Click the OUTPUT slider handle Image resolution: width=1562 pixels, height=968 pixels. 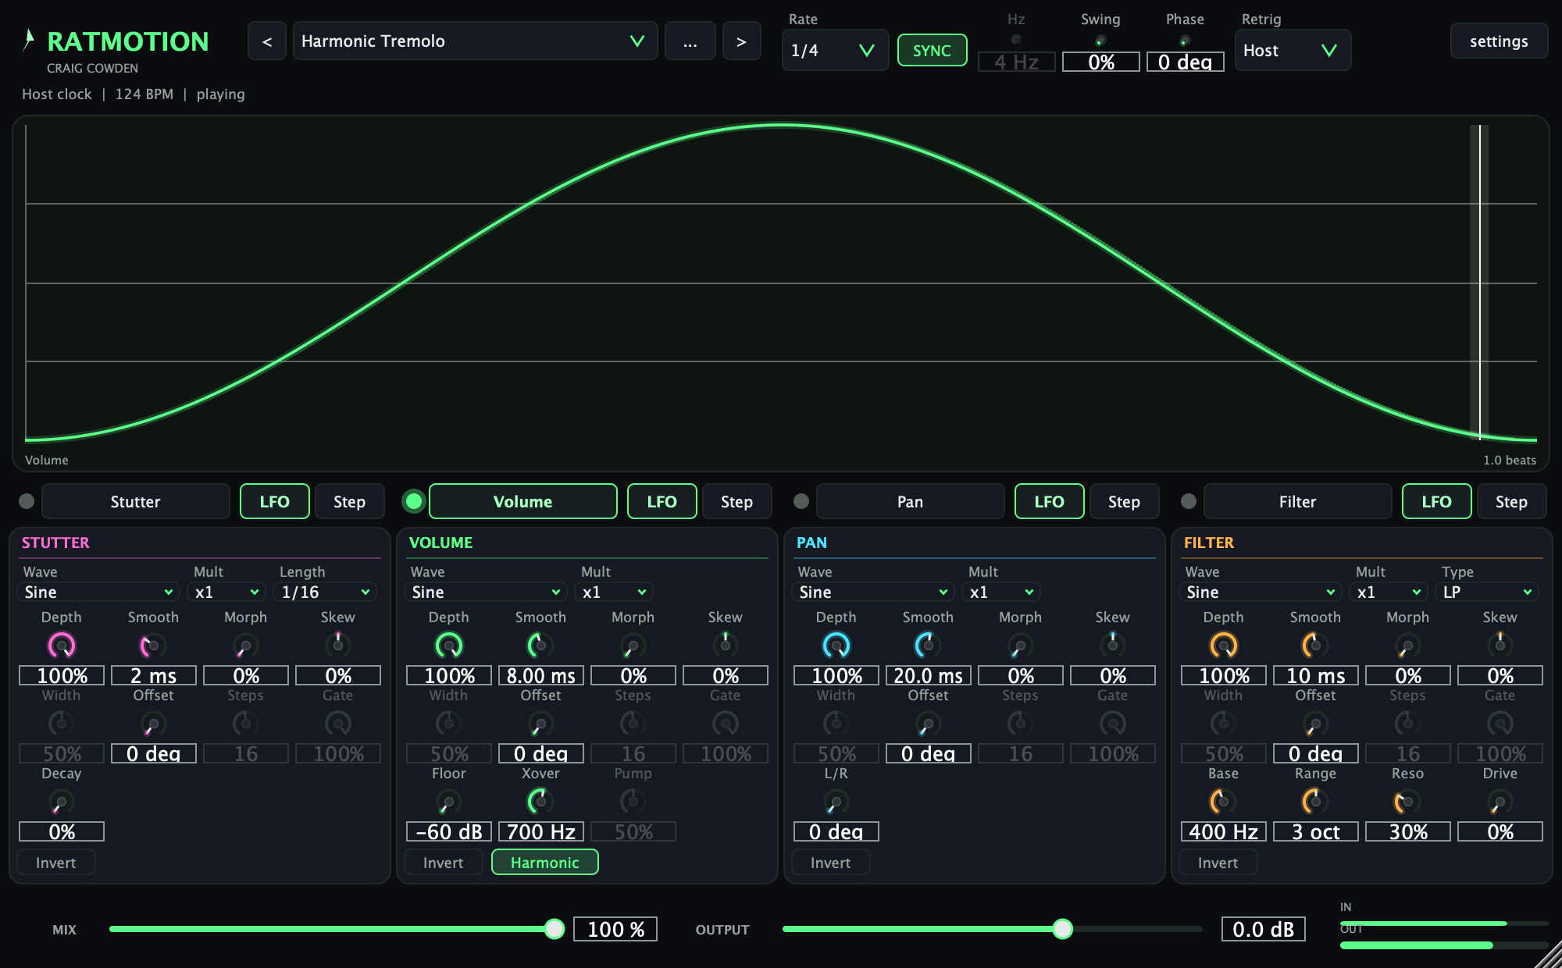[1062, 929]
